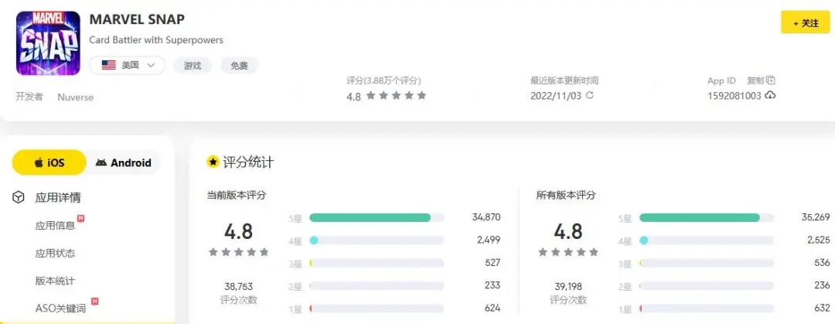
Task: Click the 5星 bar under 当前版本评分
Action: (x=377, y=217)
